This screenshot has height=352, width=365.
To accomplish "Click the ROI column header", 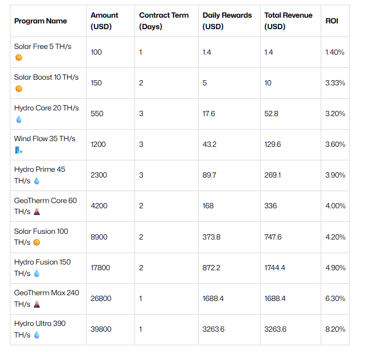I will 332,21.
